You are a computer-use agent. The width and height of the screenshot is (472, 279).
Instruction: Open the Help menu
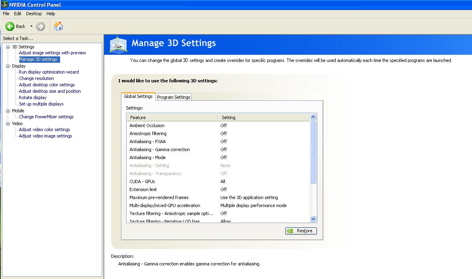[50, 14]
